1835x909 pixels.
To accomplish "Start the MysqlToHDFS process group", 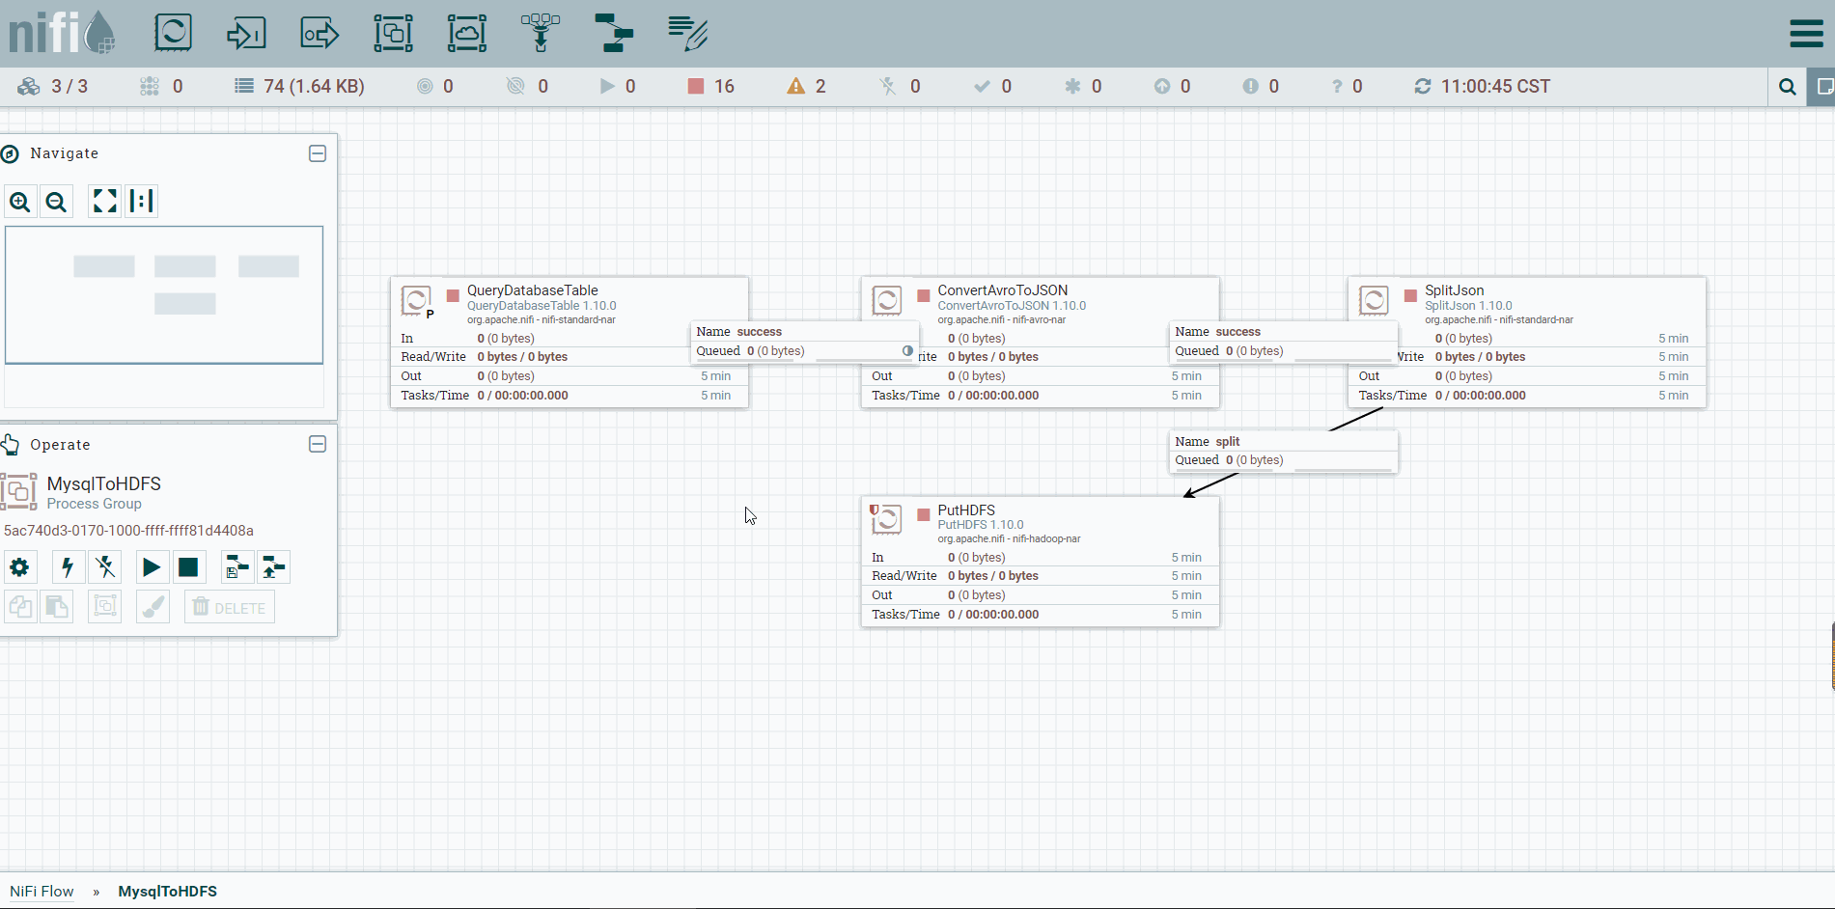I will [x=152, y=567].
